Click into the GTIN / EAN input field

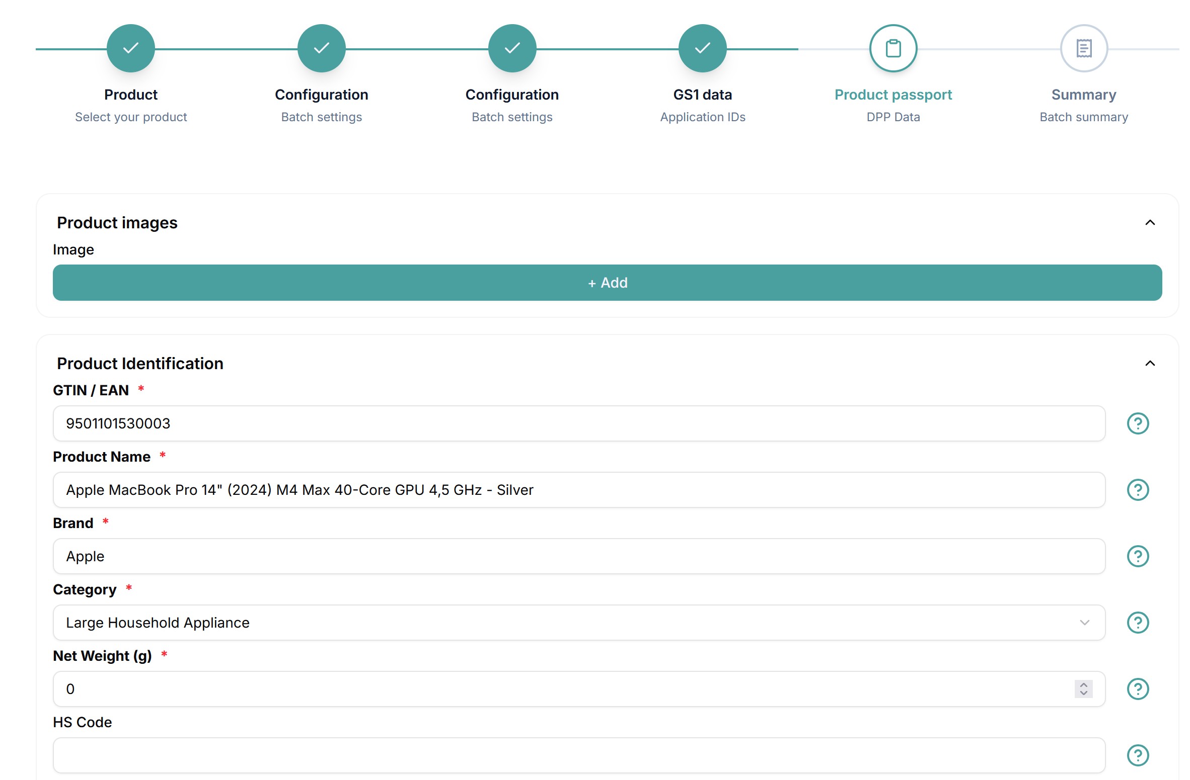[x=579, y=423]
